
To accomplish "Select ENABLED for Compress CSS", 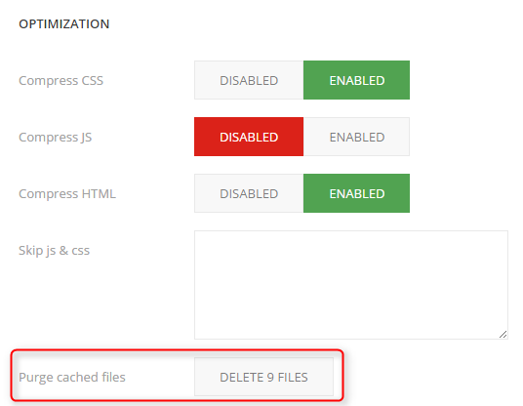I will (356, 80).
